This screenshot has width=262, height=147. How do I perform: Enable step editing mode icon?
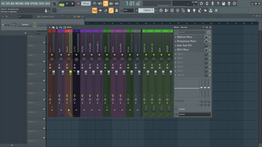pos(106,11)
